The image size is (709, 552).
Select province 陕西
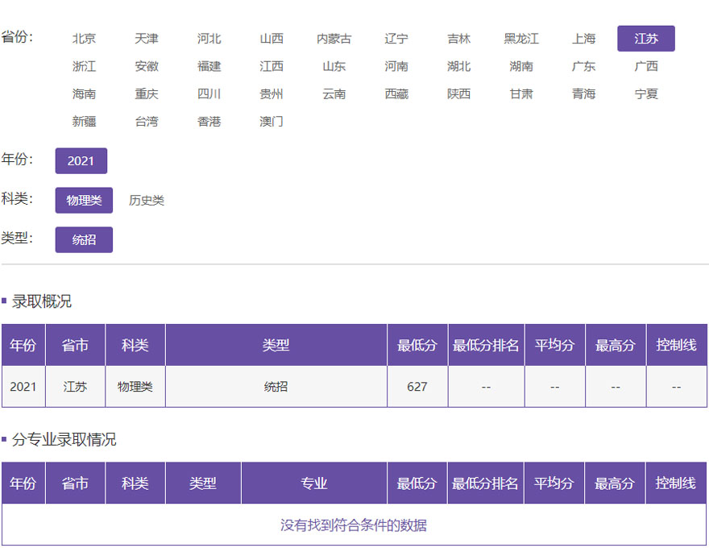coord(458,93)
